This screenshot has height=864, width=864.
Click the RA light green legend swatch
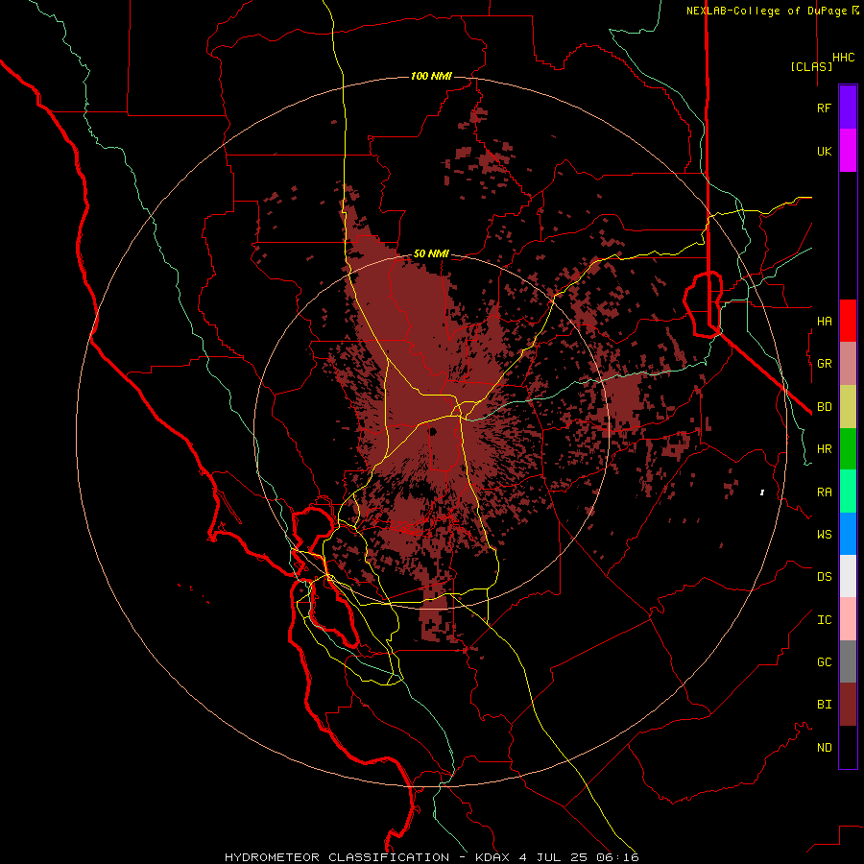[848, 492]
